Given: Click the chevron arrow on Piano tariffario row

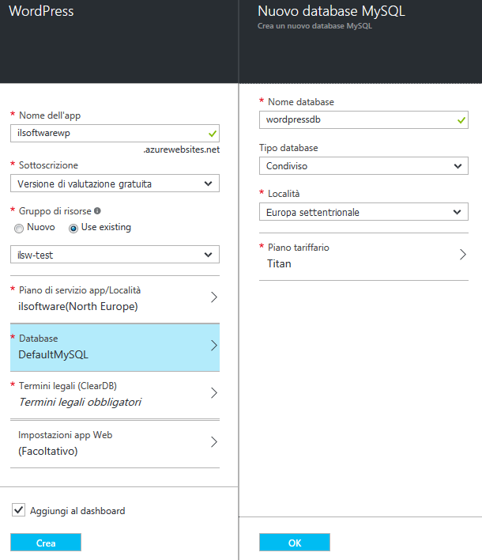Looking at the screenshot, I should click(x=462, y=255).
